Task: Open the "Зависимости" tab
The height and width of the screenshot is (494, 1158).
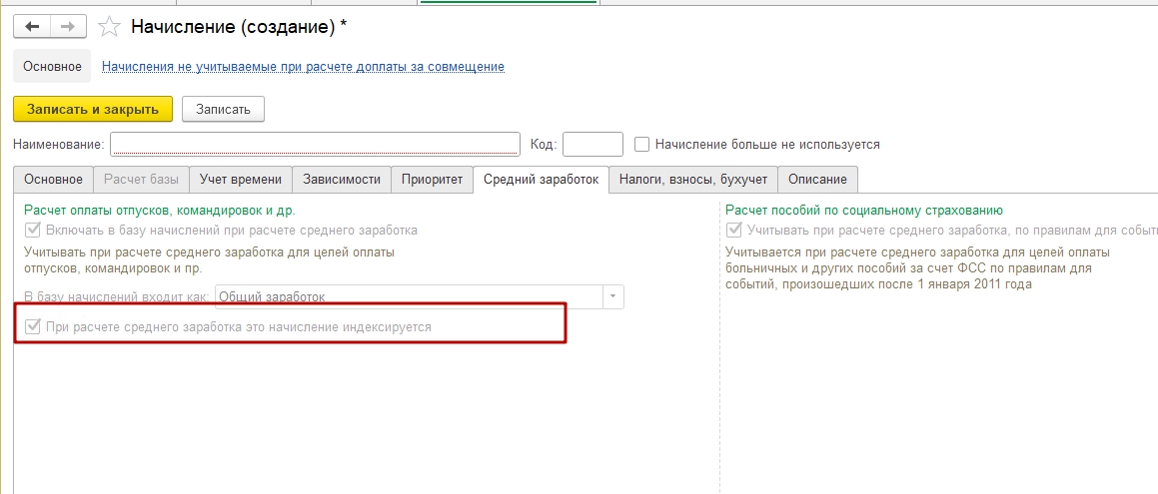Action: pyautogui.click(x=342, y=180)
